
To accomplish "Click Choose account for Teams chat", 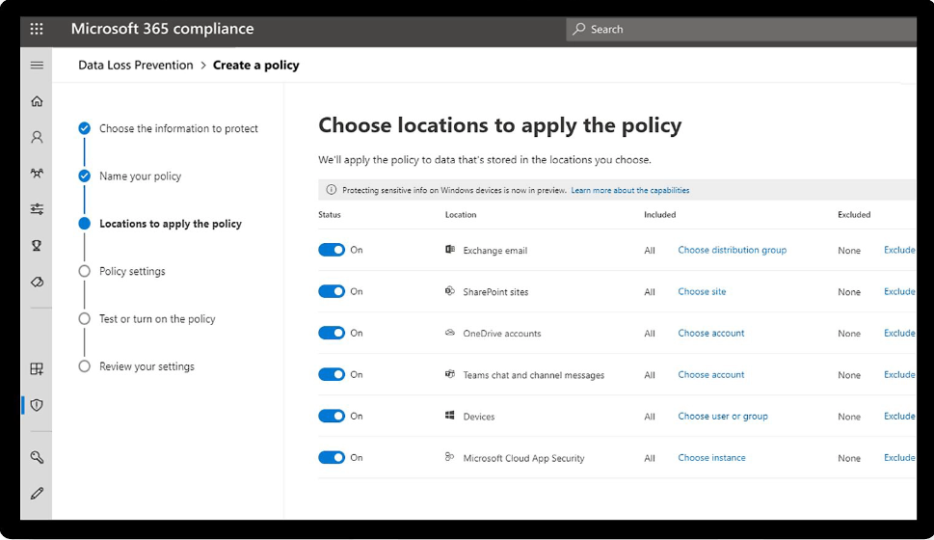I will [711, 374].
